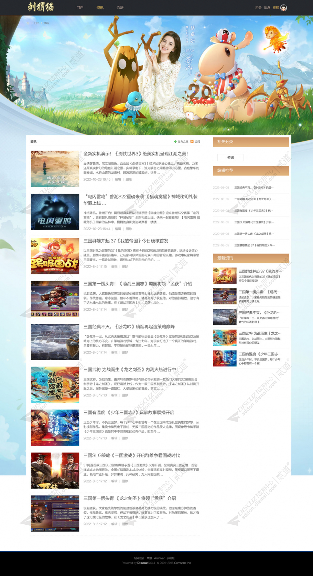Open article 《少年三国志2》玩家故事展播开启

point(129,413)
